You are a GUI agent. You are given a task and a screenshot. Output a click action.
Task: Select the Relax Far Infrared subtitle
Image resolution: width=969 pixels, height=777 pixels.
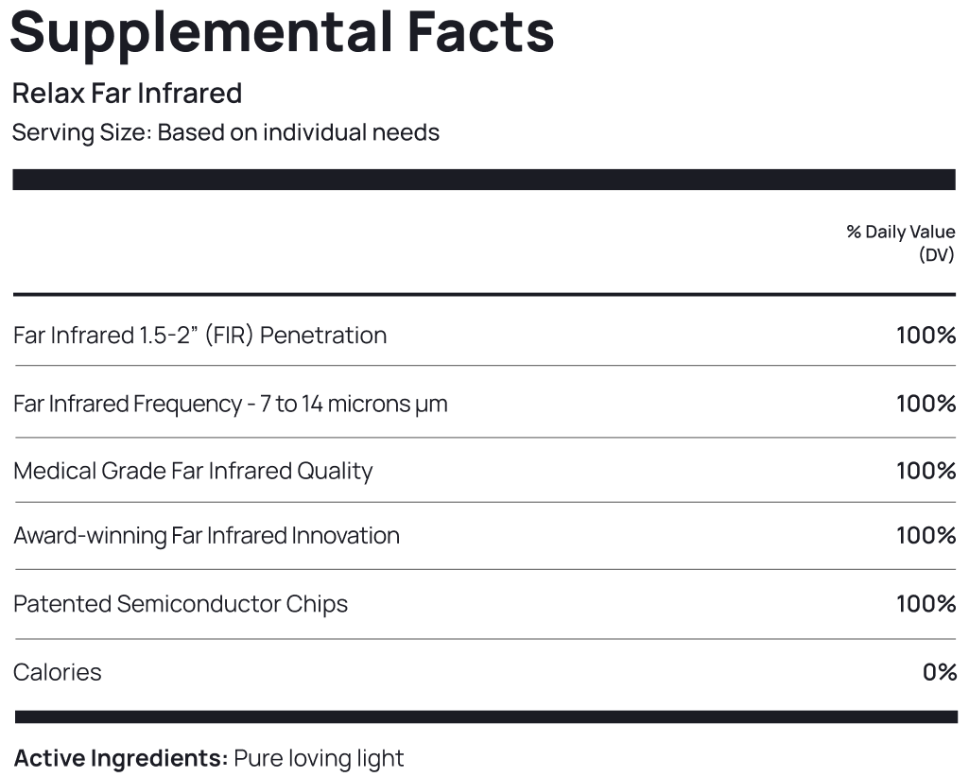coord(127,94)
